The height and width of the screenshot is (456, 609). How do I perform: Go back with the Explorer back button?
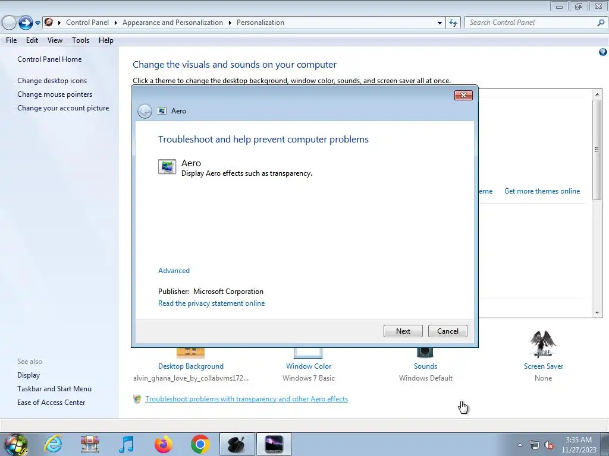(9, 23)
